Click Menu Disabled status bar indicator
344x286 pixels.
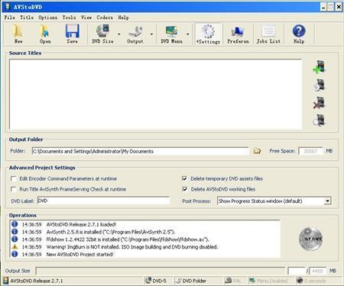pos(268,281)
